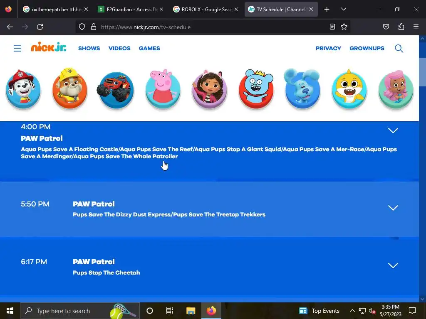Viewport: 426px width, 319px height.
Task: Click the muted volume tray icon
Action: (372, 311)
